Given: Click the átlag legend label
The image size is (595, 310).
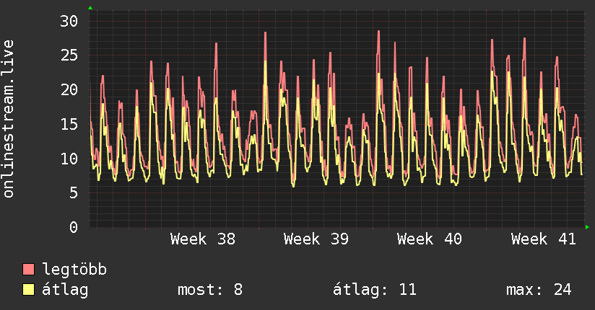Looking at the screenshot, I should [x=65, y=290].
